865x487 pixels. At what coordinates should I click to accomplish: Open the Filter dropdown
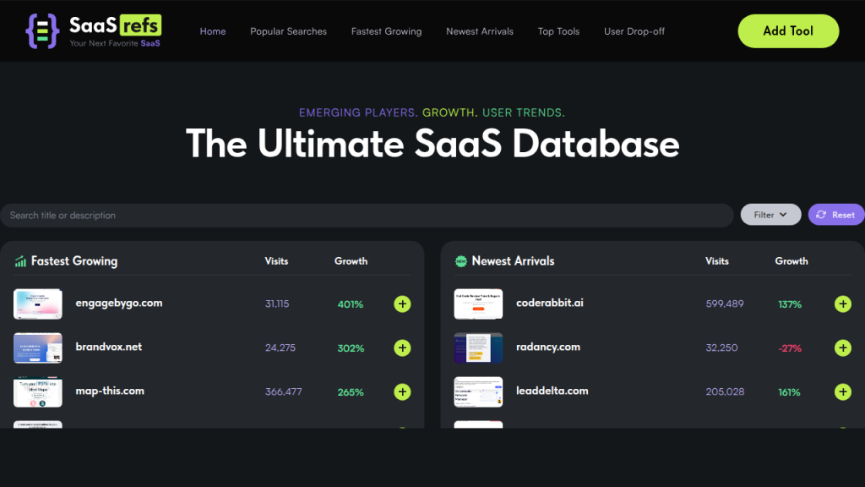pos(770,215)
